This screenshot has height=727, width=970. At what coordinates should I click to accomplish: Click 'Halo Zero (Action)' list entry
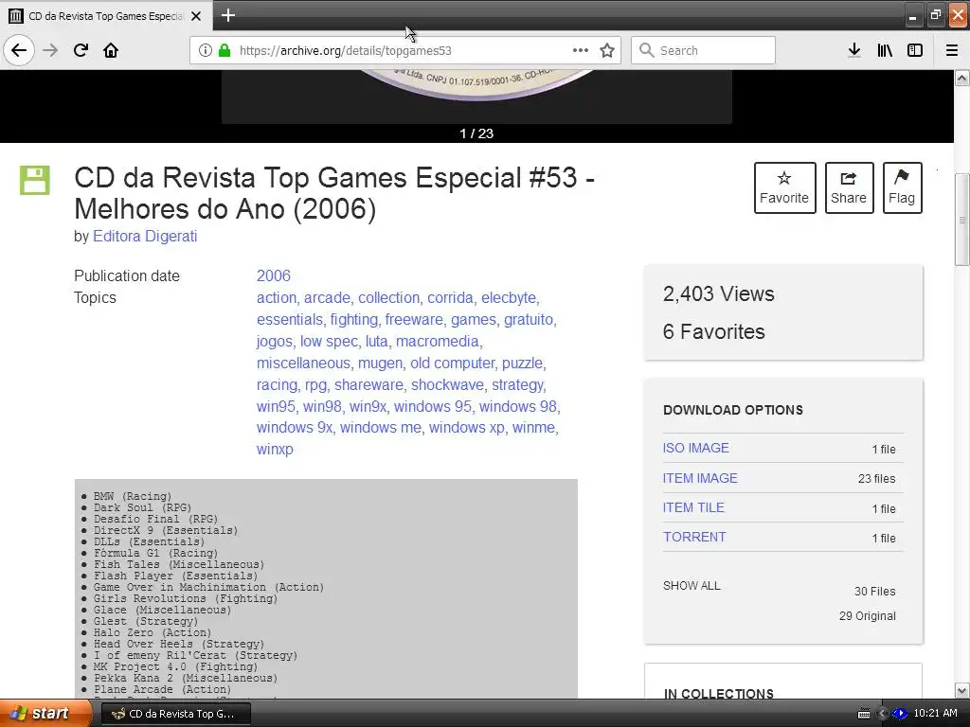pyautogui.click(x=153, y=632)
